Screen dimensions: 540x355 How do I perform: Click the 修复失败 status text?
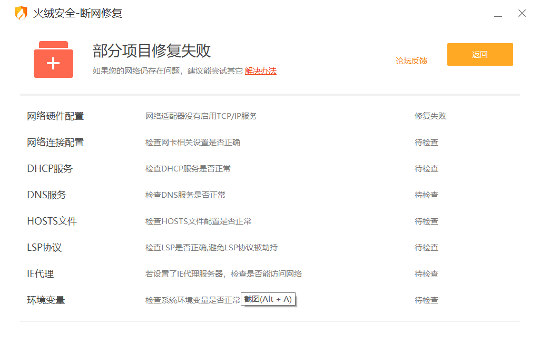coord(430,116)
